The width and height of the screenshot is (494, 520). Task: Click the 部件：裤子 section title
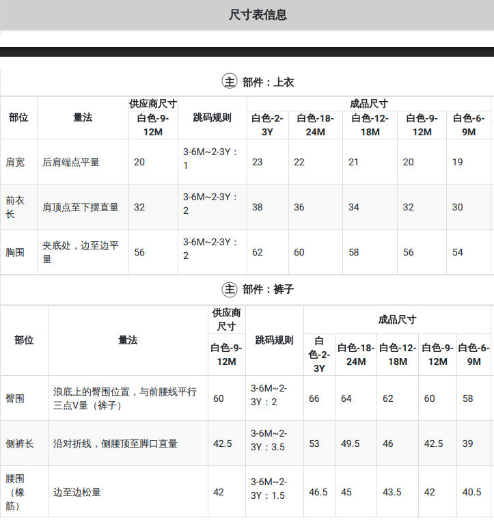pyautogui.click(x=268, y=289)
